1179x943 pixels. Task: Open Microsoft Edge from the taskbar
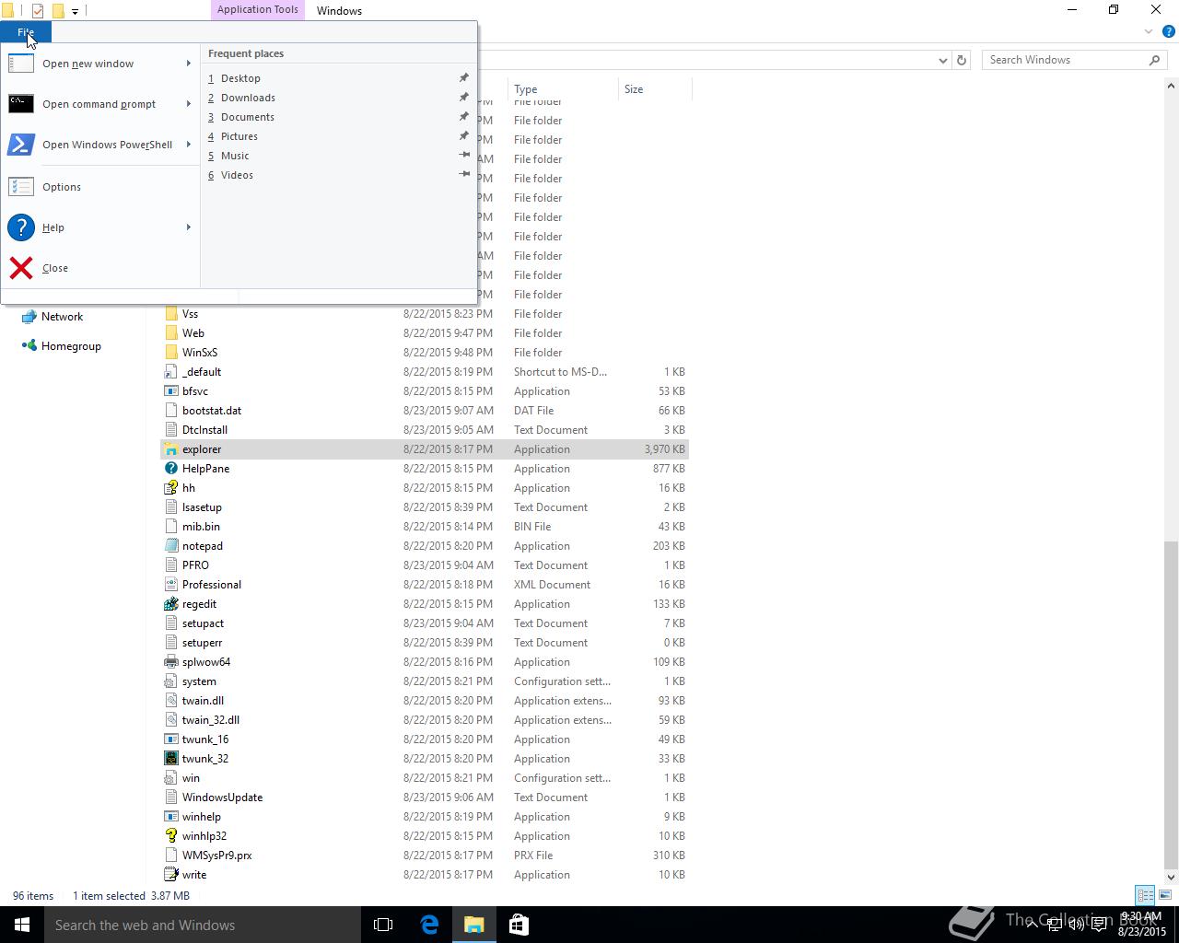(429, 925)
